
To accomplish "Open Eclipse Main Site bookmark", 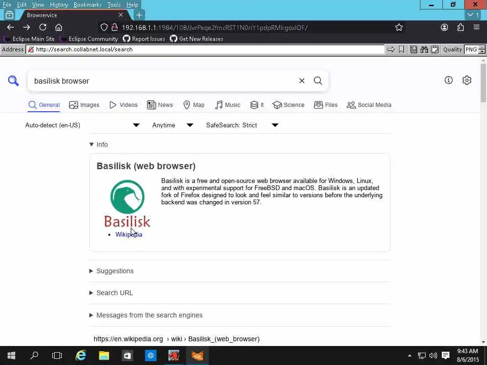I will pyautogui.click(x=29, y=39).
